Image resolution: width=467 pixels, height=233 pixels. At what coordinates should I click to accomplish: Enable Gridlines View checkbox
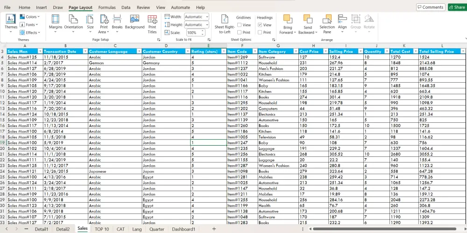click(x=239, y=25)
